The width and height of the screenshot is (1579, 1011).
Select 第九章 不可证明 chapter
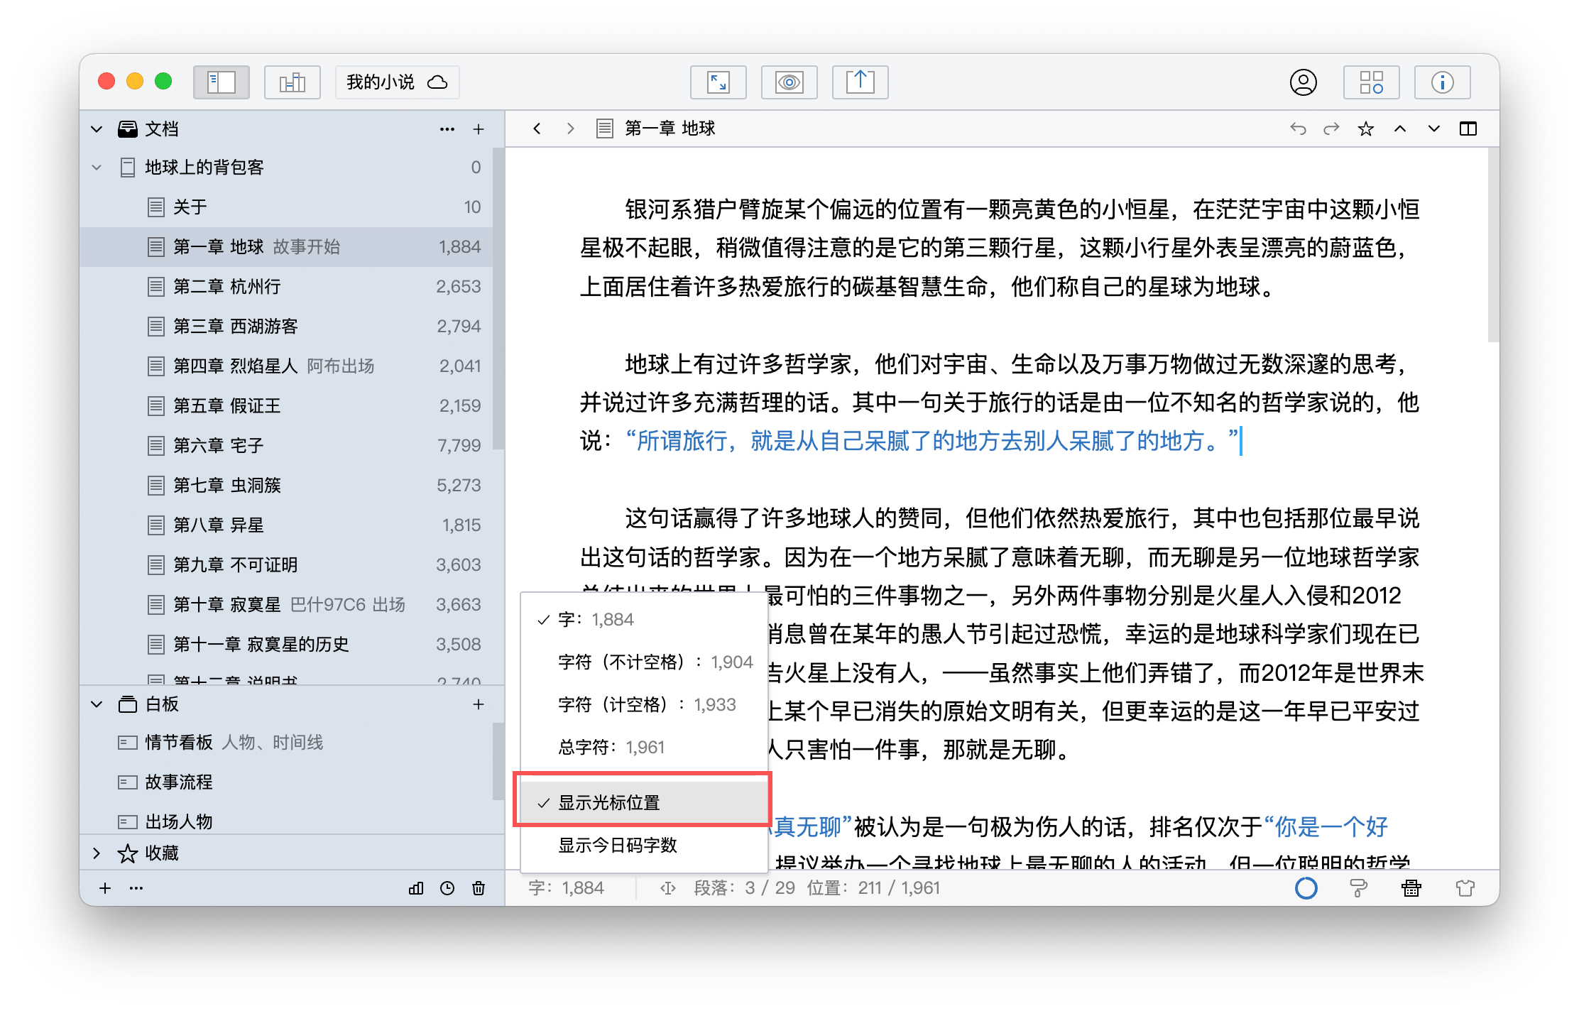pos(285,565)
